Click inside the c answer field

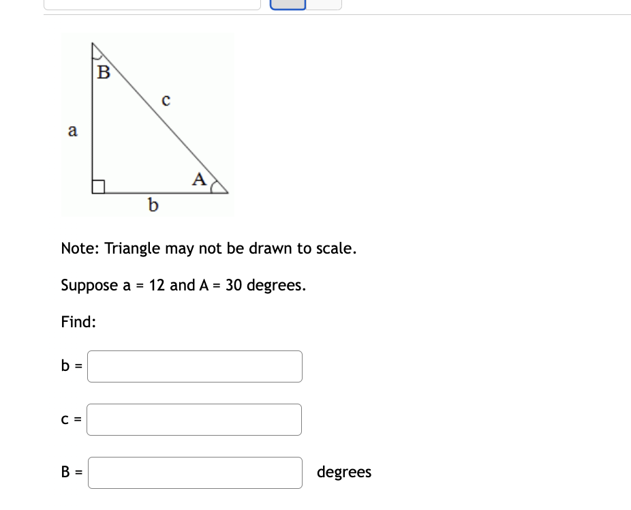click(x=194, y=419)
